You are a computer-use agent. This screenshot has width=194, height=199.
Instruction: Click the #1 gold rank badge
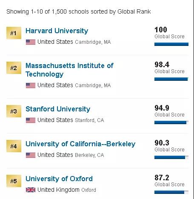click(14, 33)
